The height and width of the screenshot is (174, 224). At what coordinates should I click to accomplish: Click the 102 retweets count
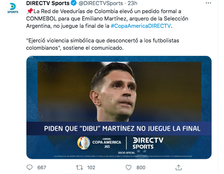(x=91, y=167)
